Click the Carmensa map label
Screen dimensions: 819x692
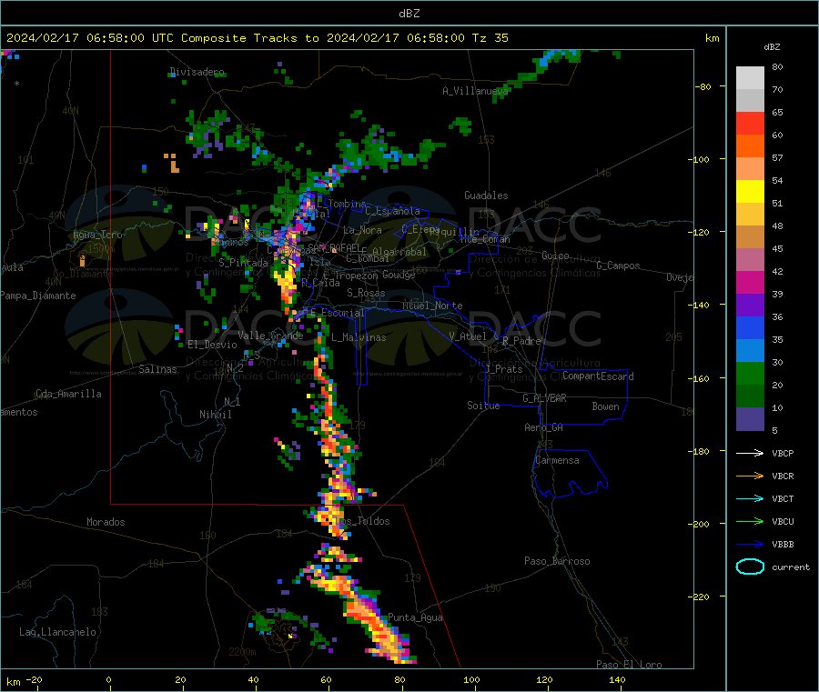click(x=557, y=460)
